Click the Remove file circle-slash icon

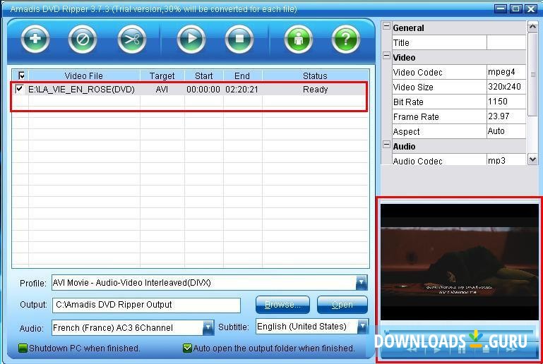(x=83, y=38)
